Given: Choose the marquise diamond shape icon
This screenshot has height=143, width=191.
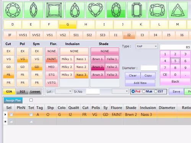Looking at the screenshot, I should point(34,10).
